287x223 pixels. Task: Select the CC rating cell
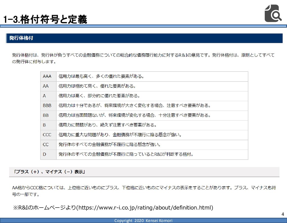48,145
